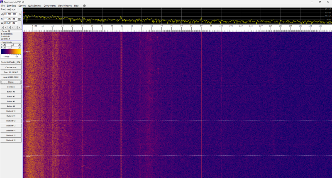This screenshot has height=178, width=332.
Task: Click Button #7
Action: [11, 96]
